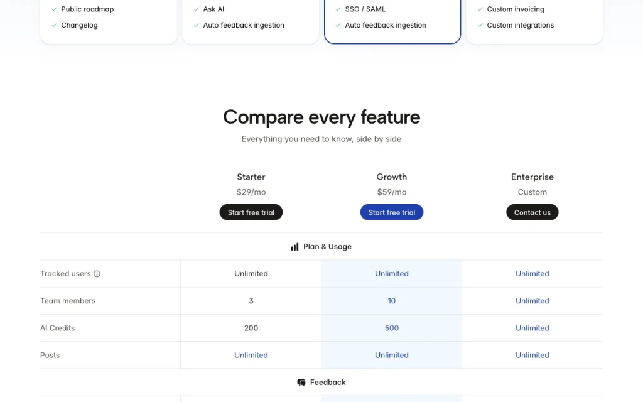Viewport: 643px width, 402px height.
Task: Click the checkmark beside Public roadmap
Action: tap(54, 9)
